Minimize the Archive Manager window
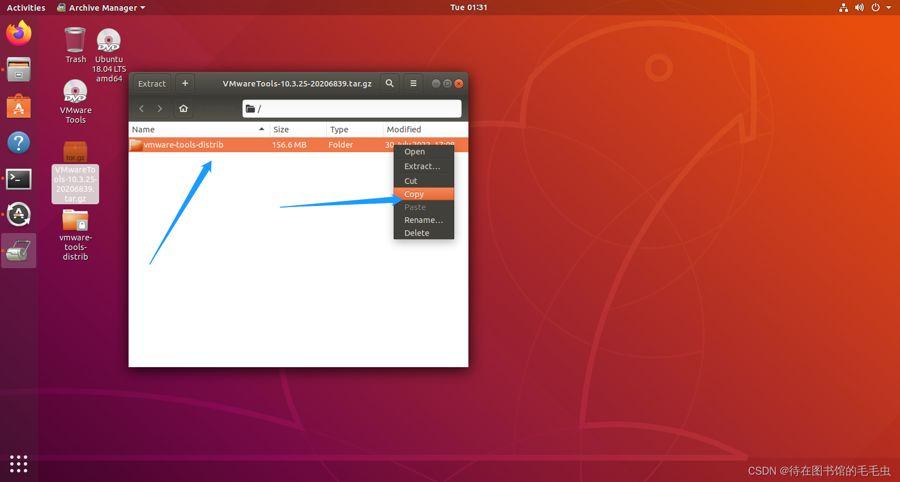Viewport: 900px width, 482px height. (436, 84)
